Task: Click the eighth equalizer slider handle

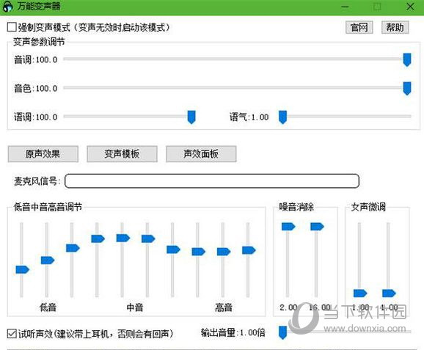Action: (199, 252)
